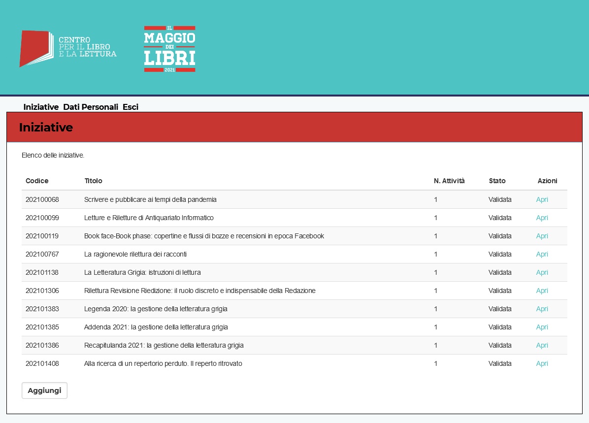Click the Titolo column header

click(93, 181)
